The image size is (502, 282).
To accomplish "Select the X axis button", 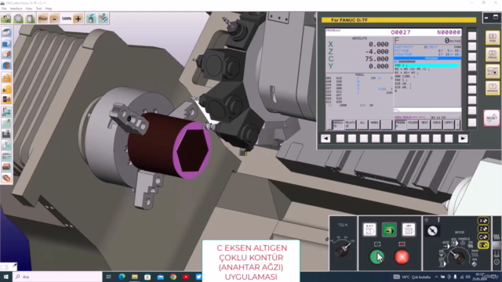I will pos(483,221).
